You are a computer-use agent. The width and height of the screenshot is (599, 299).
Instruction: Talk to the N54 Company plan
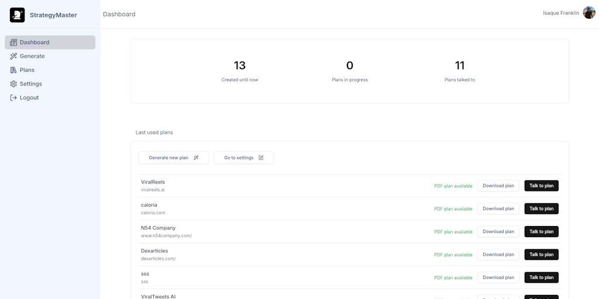tap(541, 231)
